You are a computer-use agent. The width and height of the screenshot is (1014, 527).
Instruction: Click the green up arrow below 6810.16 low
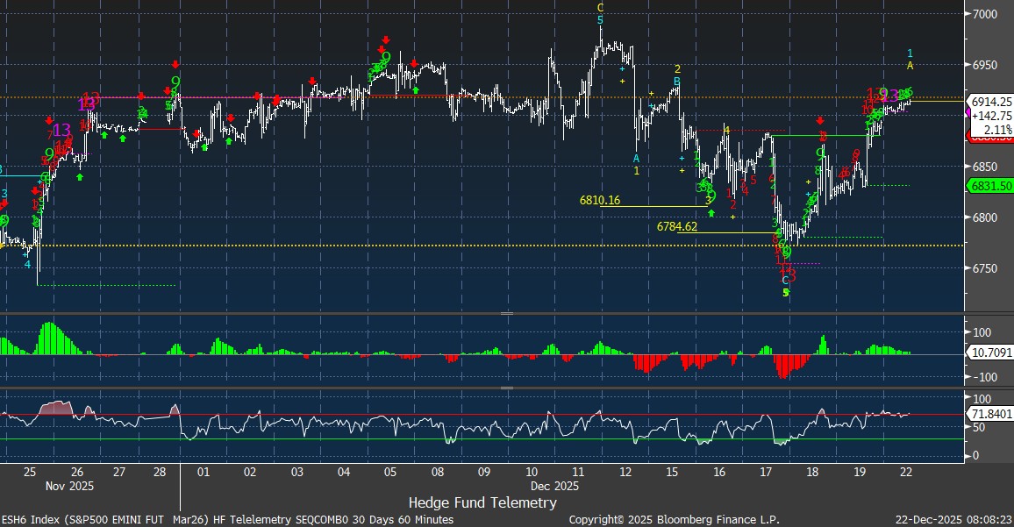(x=711, y=213)
